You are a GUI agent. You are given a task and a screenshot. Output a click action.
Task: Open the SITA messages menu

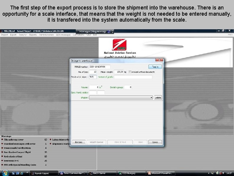point(63,35)
